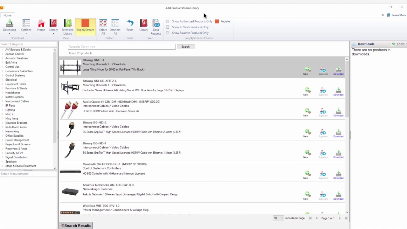Download the AudioQuest H-CIN-2M cable

click(x=338, y=112)
